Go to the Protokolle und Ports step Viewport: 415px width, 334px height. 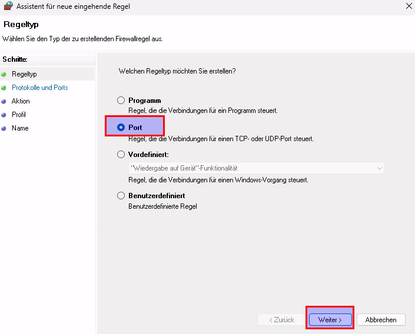coord(39,88)
